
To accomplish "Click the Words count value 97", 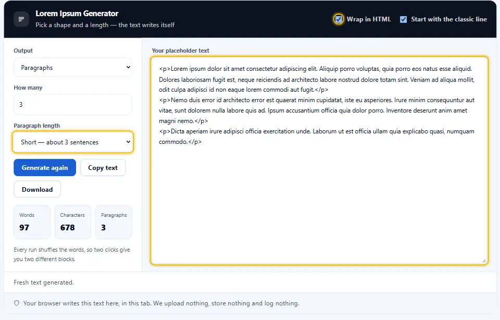I will 24,227.
